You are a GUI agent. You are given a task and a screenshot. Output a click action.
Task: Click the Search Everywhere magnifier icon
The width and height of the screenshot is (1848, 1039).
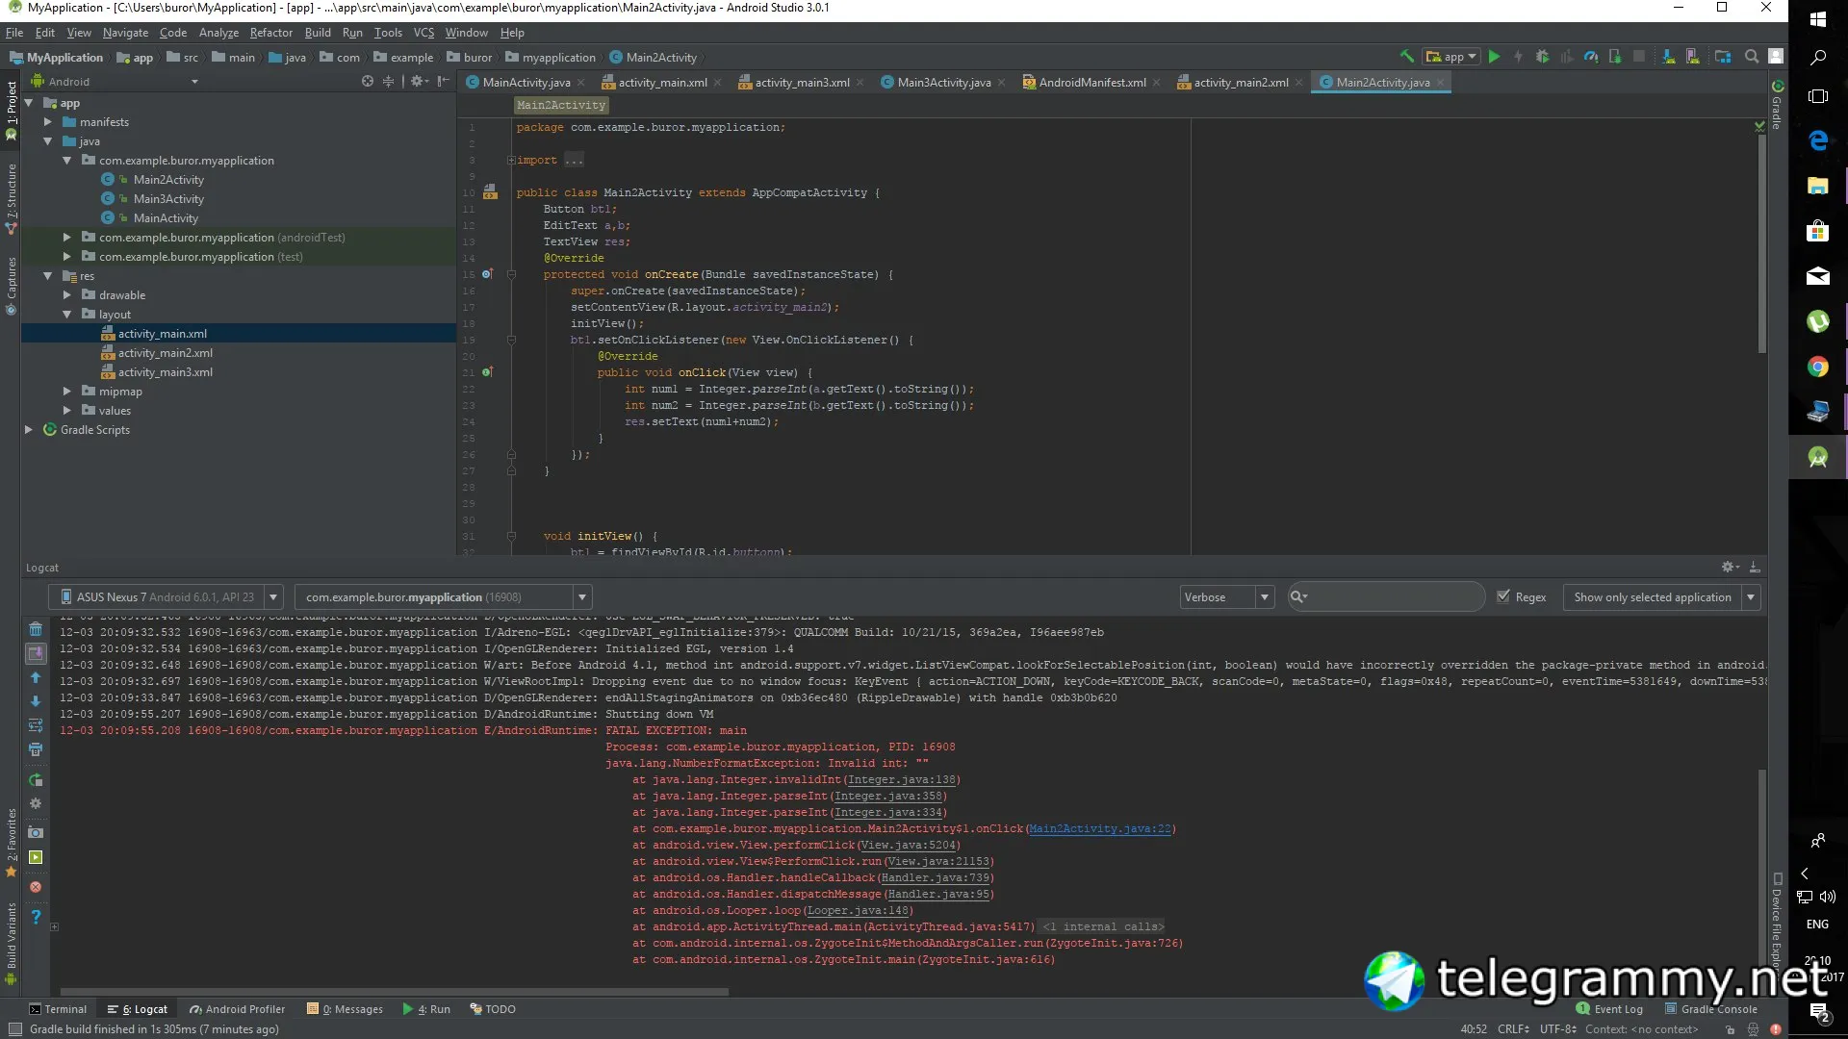(x=1752, y=57)
